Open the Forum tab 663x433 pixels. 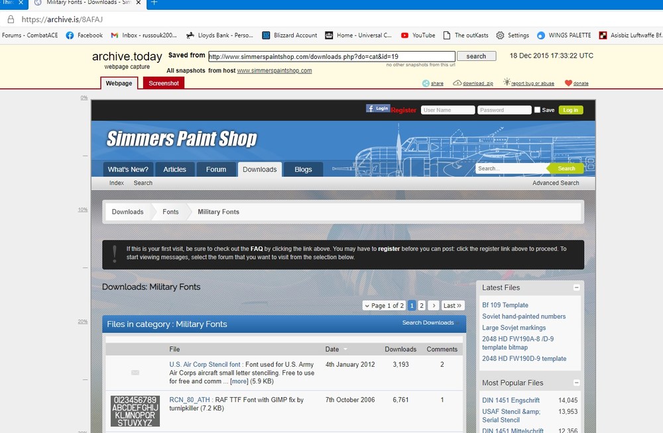tap(216, 169)
